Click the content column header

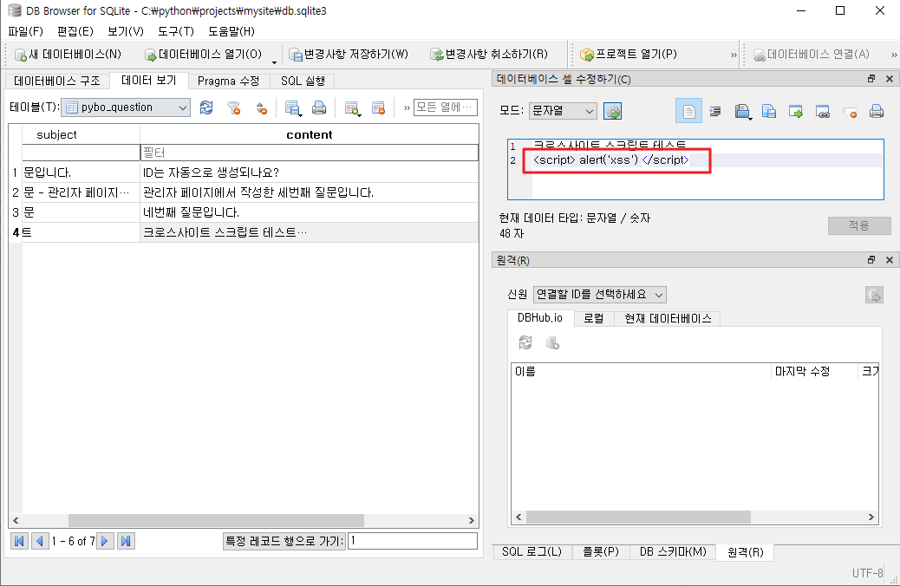310,134
